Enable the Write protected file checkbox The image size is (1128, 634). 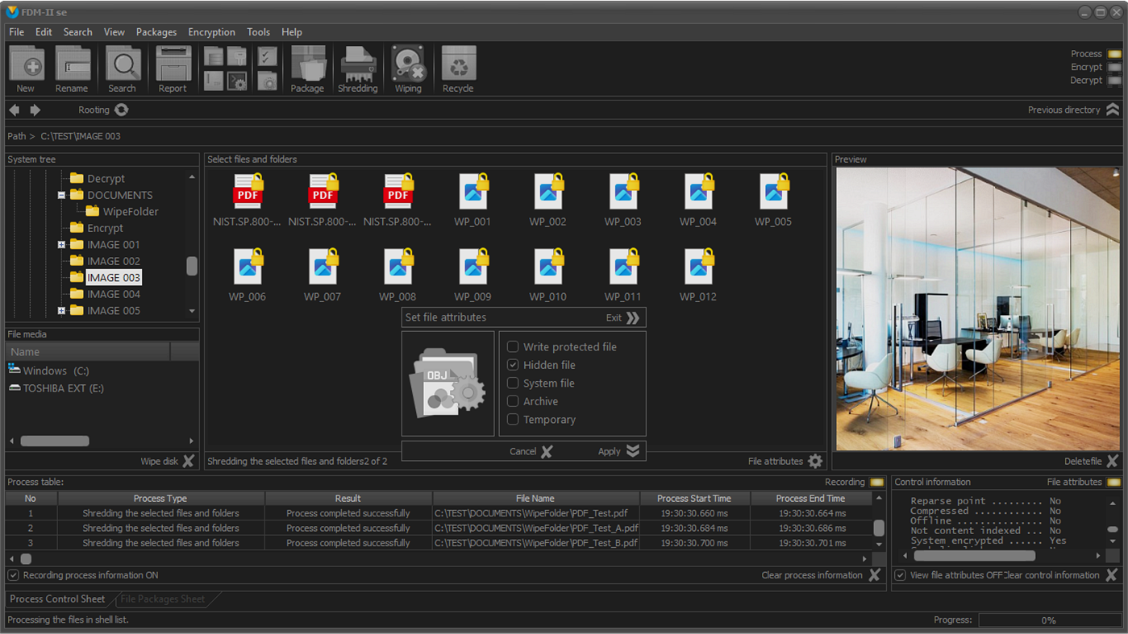pyautogui.click(x=513, y=346)
